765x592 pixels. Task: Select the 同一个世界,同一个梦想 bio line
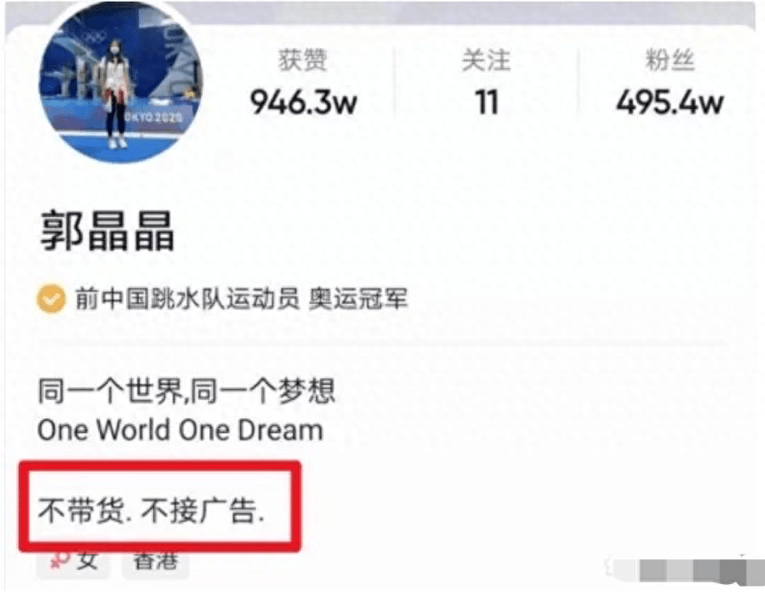[x=186, y=391]
